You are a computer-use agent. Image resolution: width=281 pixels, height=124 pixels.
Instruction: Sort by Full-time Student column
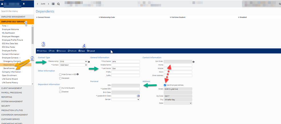click(x=178, y=17)
